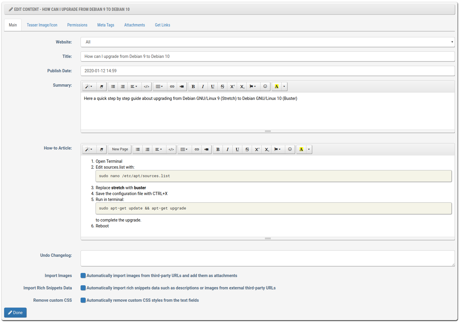The image size is (459, 322).
Task: Toggle Import Rich Snippets Data checkbox
Action: pos(83,288)
